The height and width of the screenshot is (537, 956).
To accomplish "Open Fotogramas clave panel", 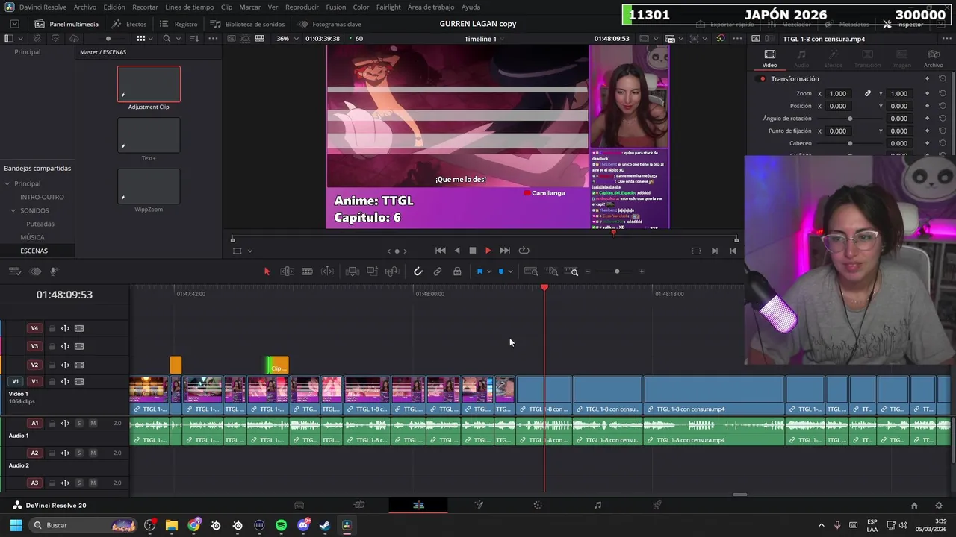I will point(329,24).
